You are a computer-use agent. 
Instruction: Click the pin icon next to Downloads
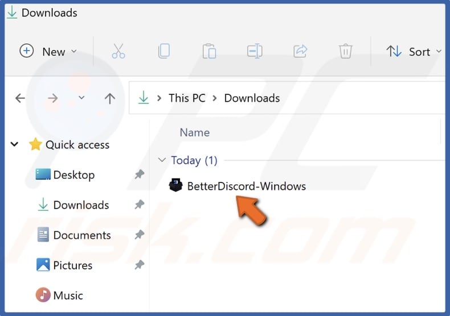[x=140, y=205]
